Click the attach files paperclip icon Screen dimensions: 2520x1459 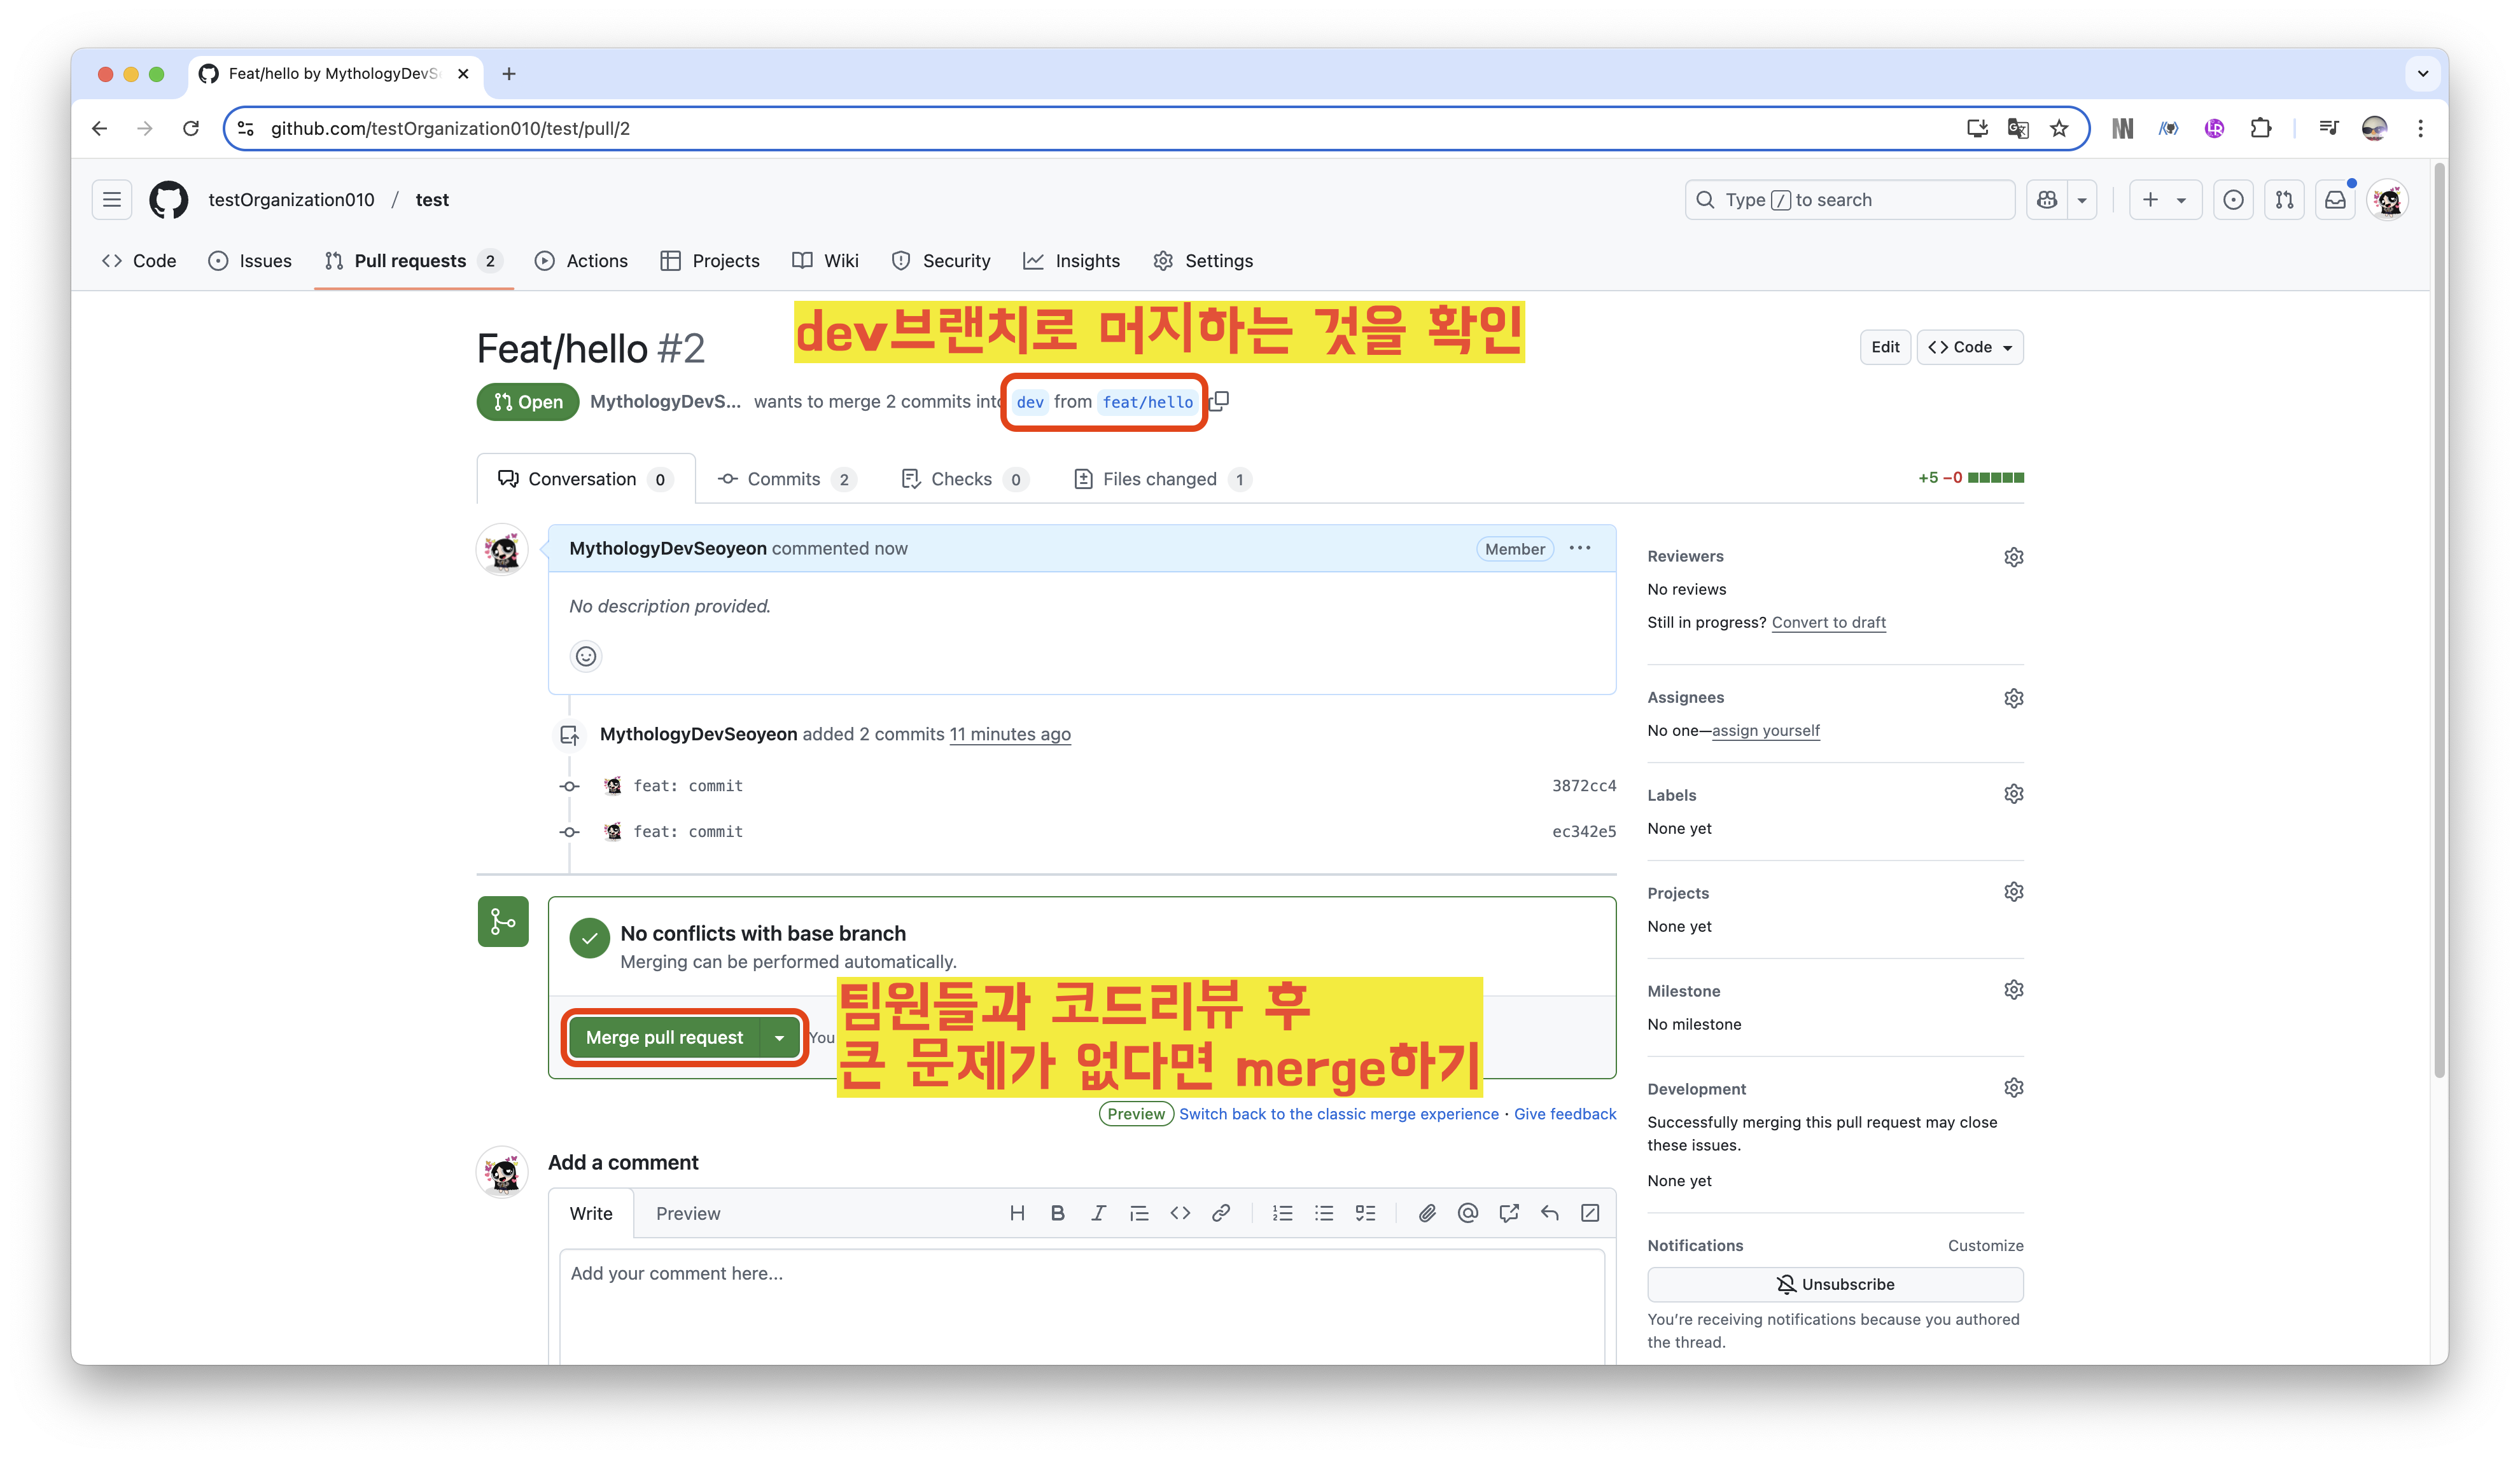click(x=1427, y=1213)
